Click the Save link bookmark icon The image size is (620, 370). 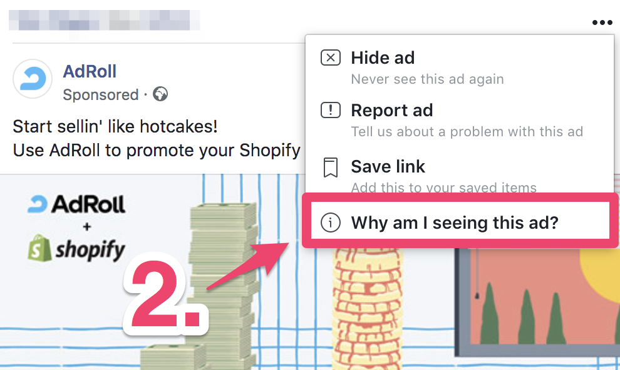click(330, 167)
